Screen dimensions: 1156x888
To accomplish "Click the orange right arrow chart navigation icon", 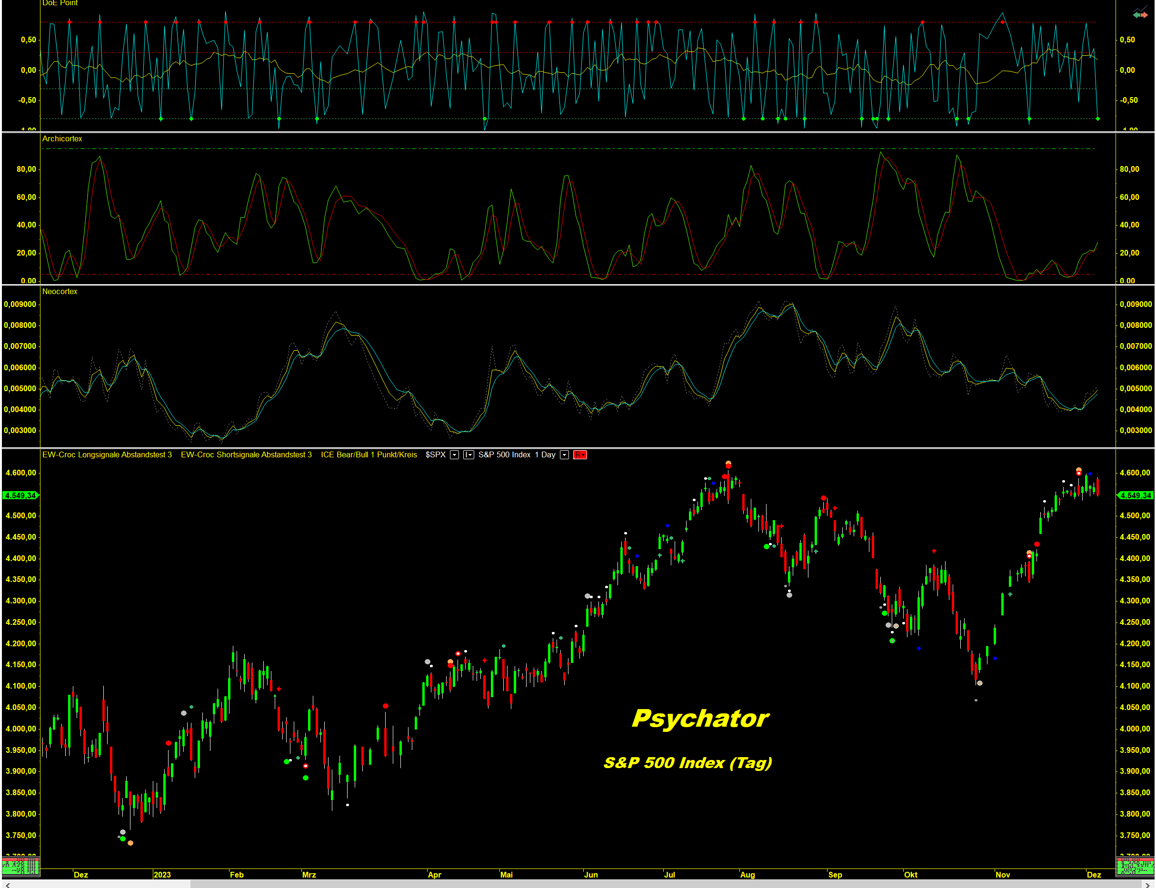I will coord(1145,15).
